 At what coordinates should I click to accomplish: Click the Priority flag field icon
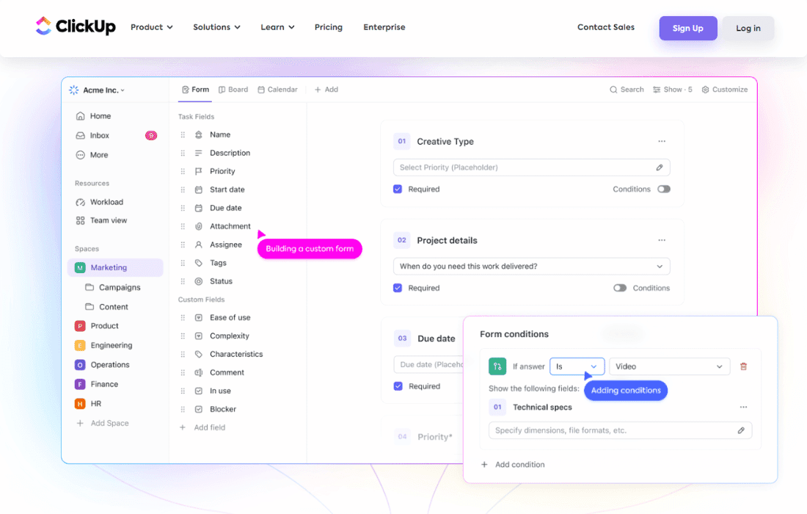coord(199,171)
